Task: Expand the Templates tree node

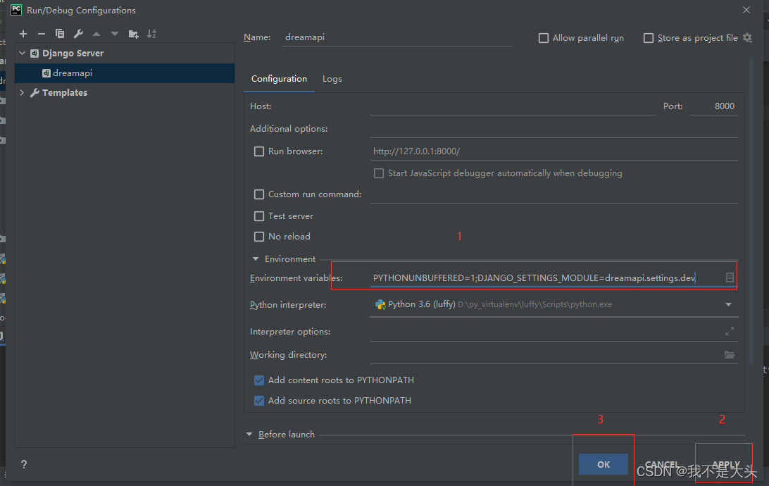Action: (21, 92)
